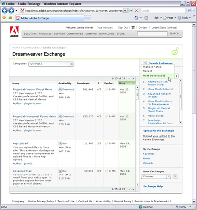Click the browser Forward arrow button
Screen dimensions: 197x210
pyautogui.click(x=11, y=11)
